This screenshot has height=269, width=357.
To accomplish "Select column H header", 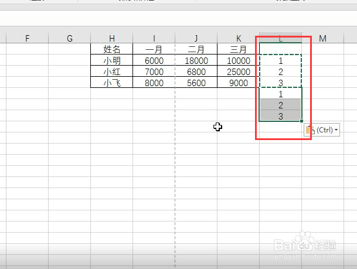I will (112, 38).
